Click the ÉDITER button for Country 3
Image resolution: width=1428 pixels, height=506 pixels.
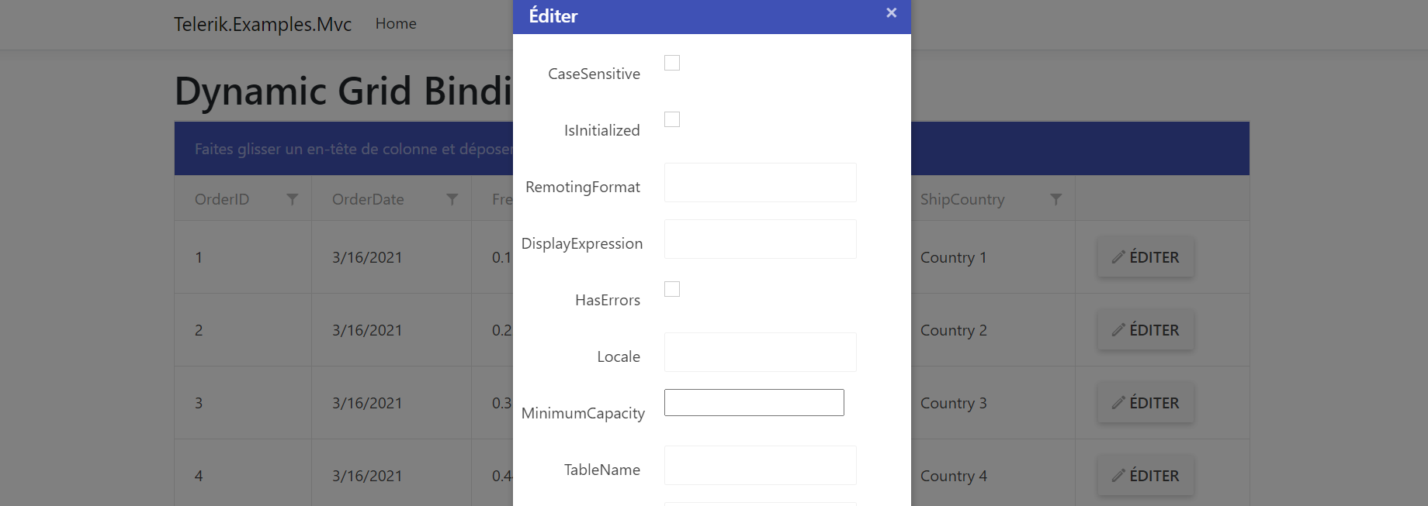(x=1146, y=403)
